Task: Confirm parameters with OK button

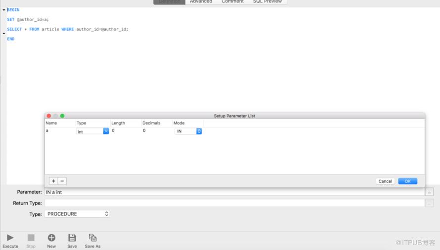Action: click(407, 181)
